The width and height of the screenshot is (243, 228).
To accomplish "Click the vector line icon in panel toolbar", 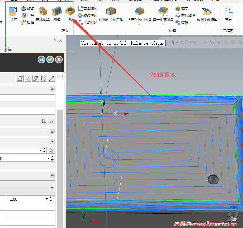I will tap(51, 78).
